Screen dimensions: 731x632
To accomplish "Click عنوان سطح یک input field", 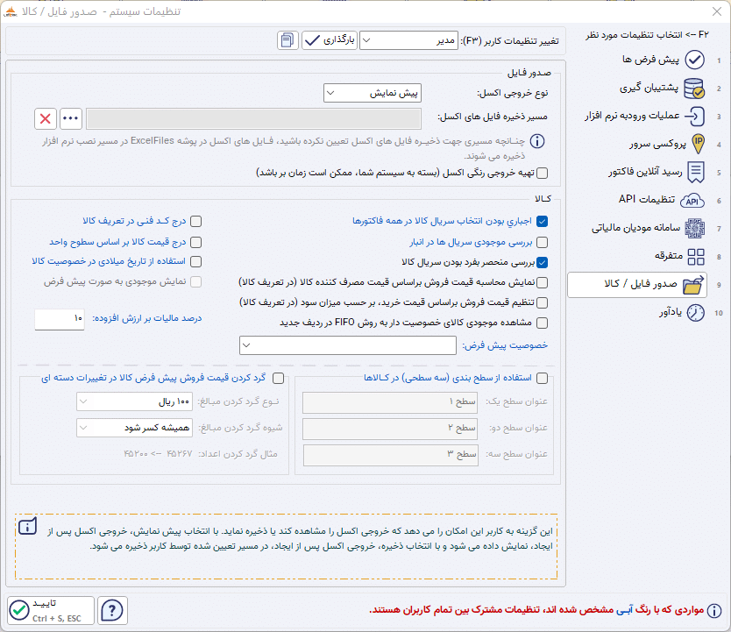I will coord(390,402).
